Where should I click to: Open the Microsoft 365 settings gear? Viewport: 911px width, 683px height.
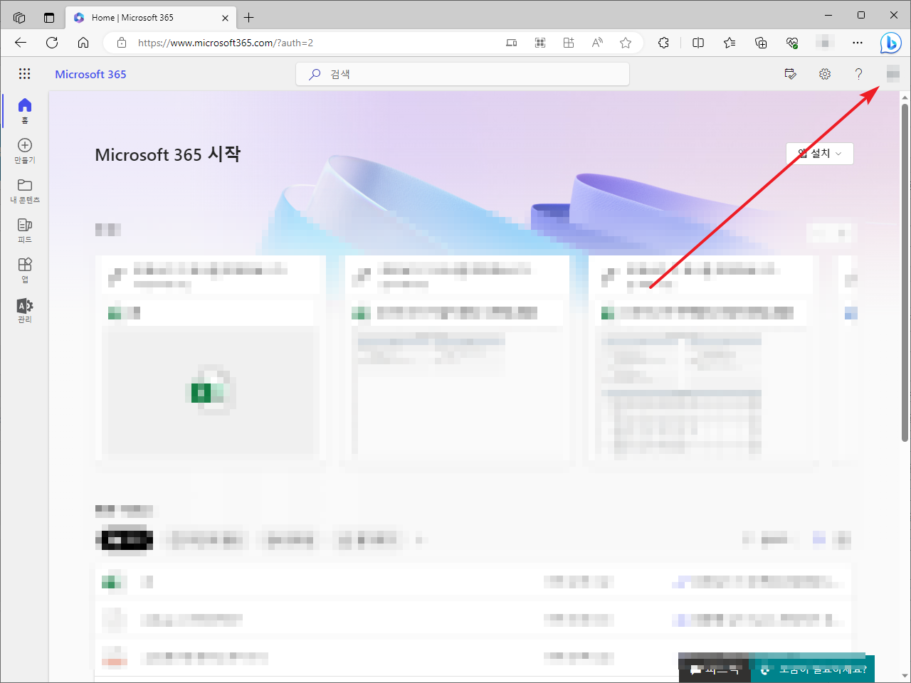825,74
